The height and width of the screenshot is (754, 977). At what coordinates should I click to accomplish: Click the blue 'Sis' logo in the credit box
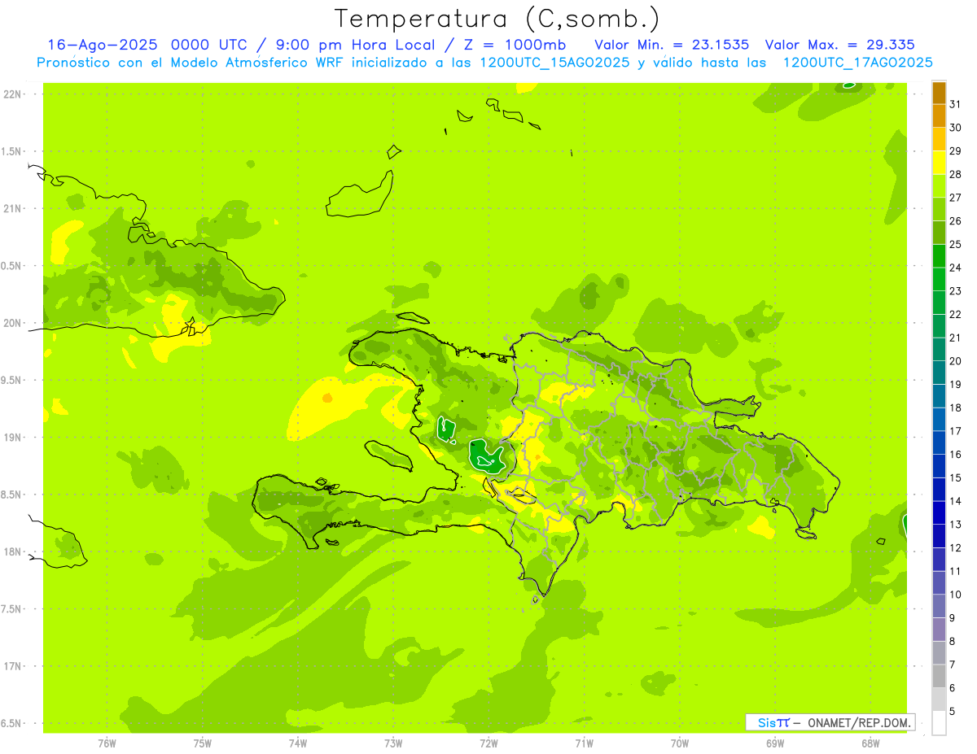click(x=765, y=722)
